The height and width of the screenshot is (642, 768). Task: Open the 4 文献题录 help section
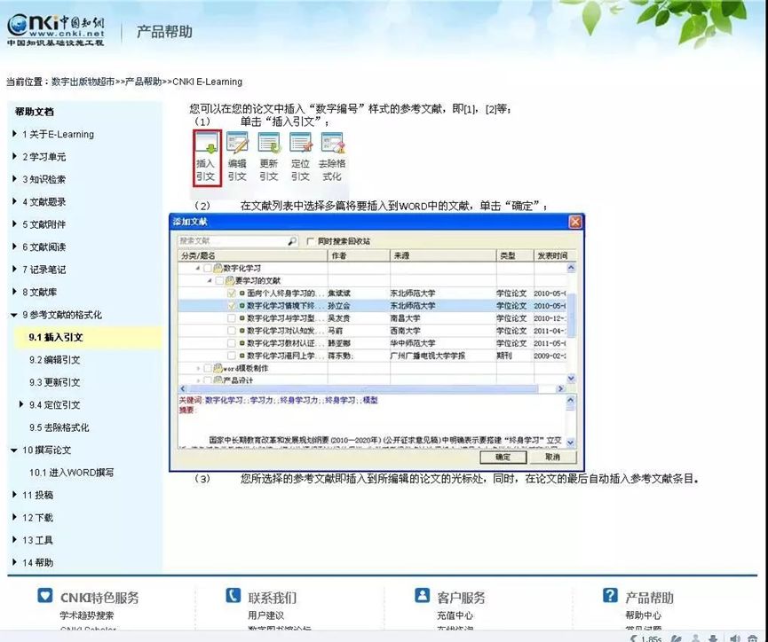coord(44,201)
